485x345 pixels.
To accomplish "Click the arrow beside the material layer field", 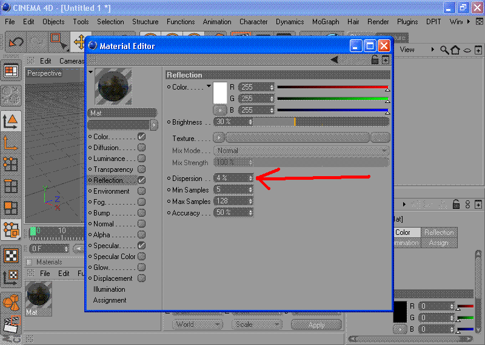I will [154, 125].
